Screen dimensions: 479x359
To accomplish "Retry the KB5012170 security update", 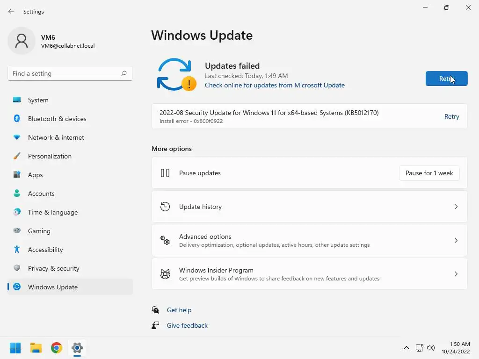I will pyautogui.click(x=451, y=116).
